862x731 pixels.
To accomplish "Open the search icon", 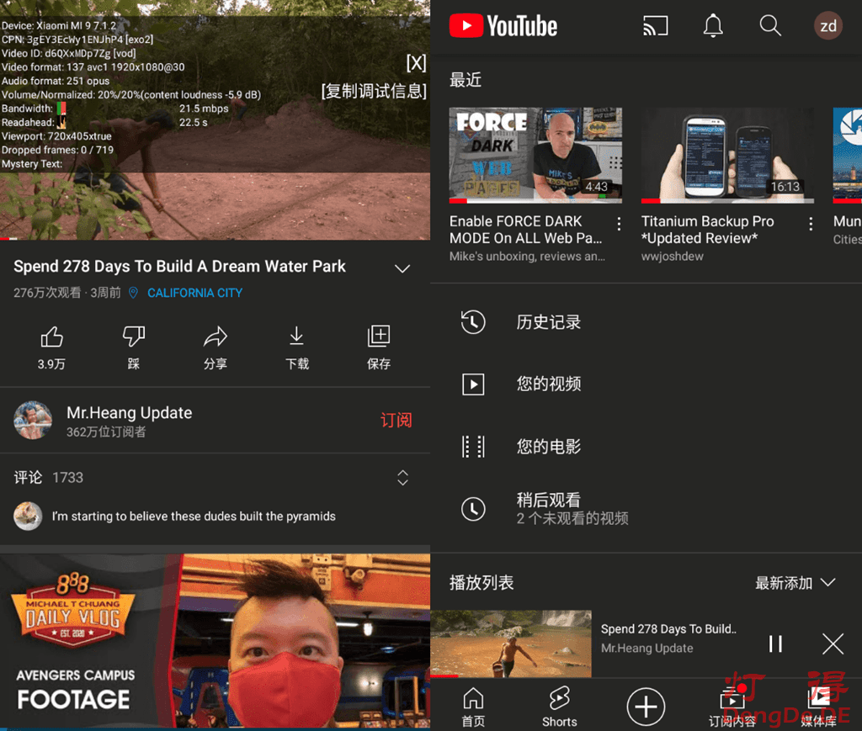I will (770, 25).
